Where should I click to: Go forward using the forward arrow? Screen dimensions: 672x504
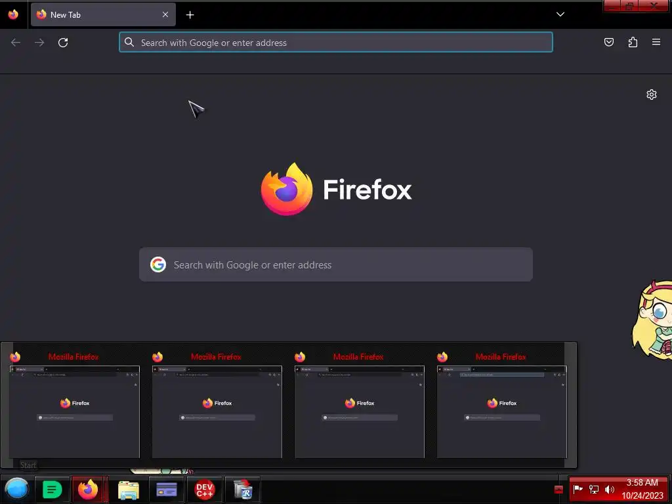pos(39,43)
